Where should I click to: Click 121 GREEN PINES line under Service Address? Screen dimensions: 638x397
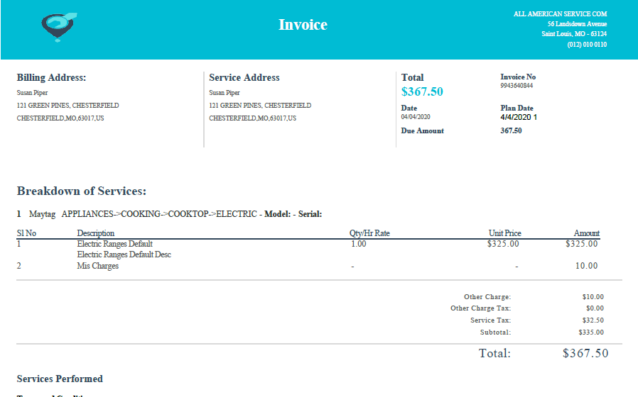click(x=260, y=105)
